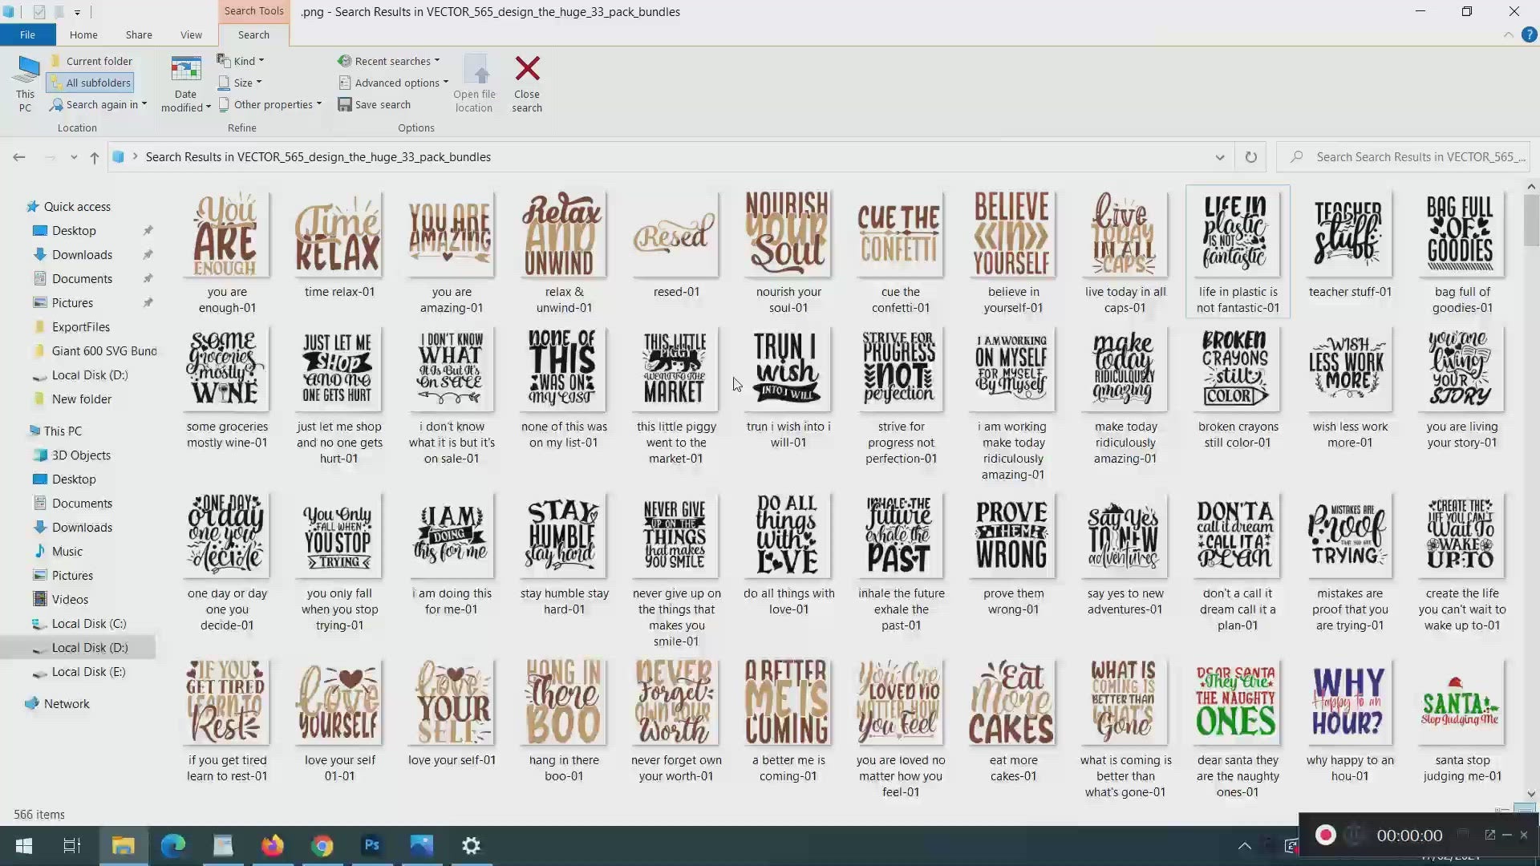Select Music in navigation pane
This screenshot has height=866, width=1540.
click(x=67, y=551)
